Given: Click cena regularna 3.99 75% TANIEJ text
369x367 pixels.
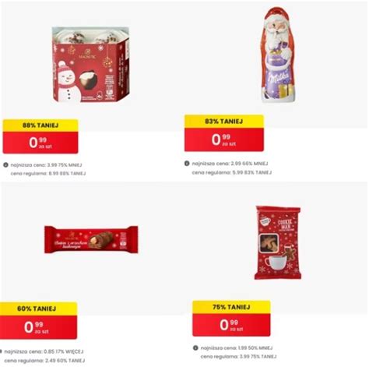Looking at the screenshot, I should 238,357.
